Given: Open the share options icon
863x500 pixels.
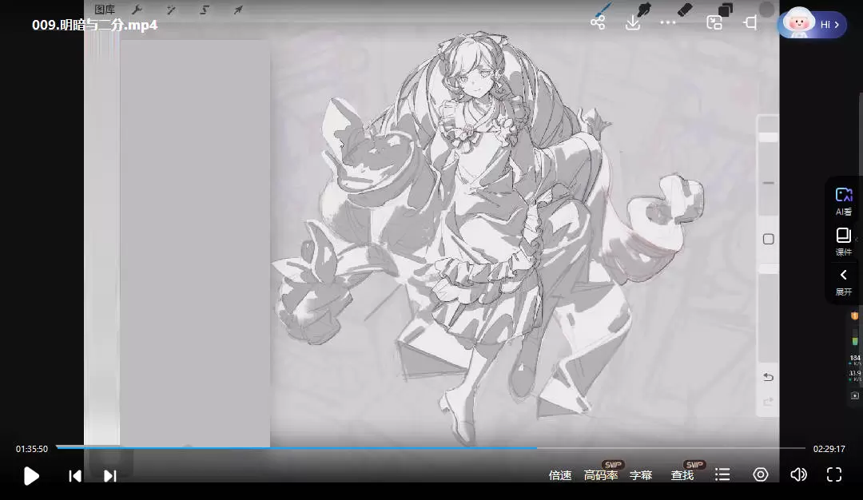Looking at the screenshot, I should pos(598,22).
